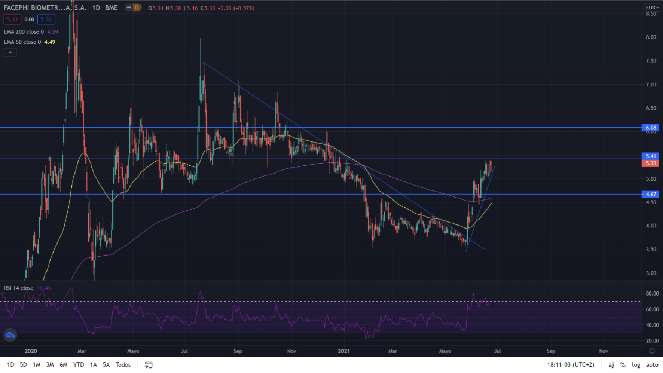Collapse the indicator legend with chevron
Image resolution: width=663 pixels, height=373 pixels.
tap(10, 53)
